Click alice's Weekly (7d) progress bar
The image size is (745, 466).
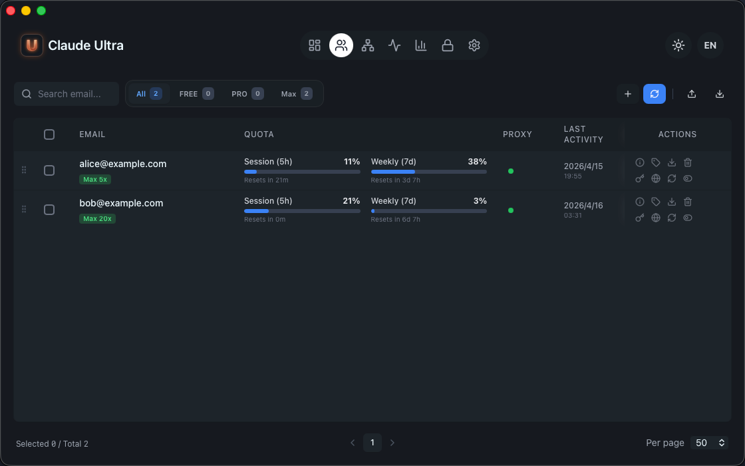(428, 172)
